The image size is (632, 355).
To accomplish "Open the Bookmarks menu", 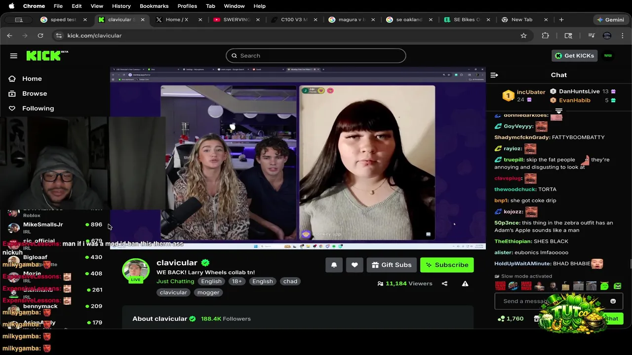I will pyautogui.click(x=154, y=6).
